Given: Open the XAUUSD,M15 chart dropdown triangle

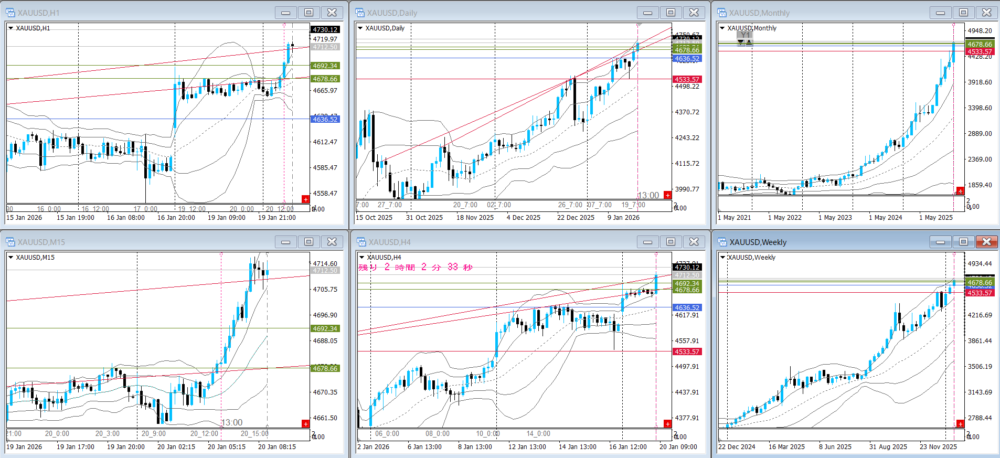Looking at the screenshot, I should pyautogui.click(x=10, y=258).
